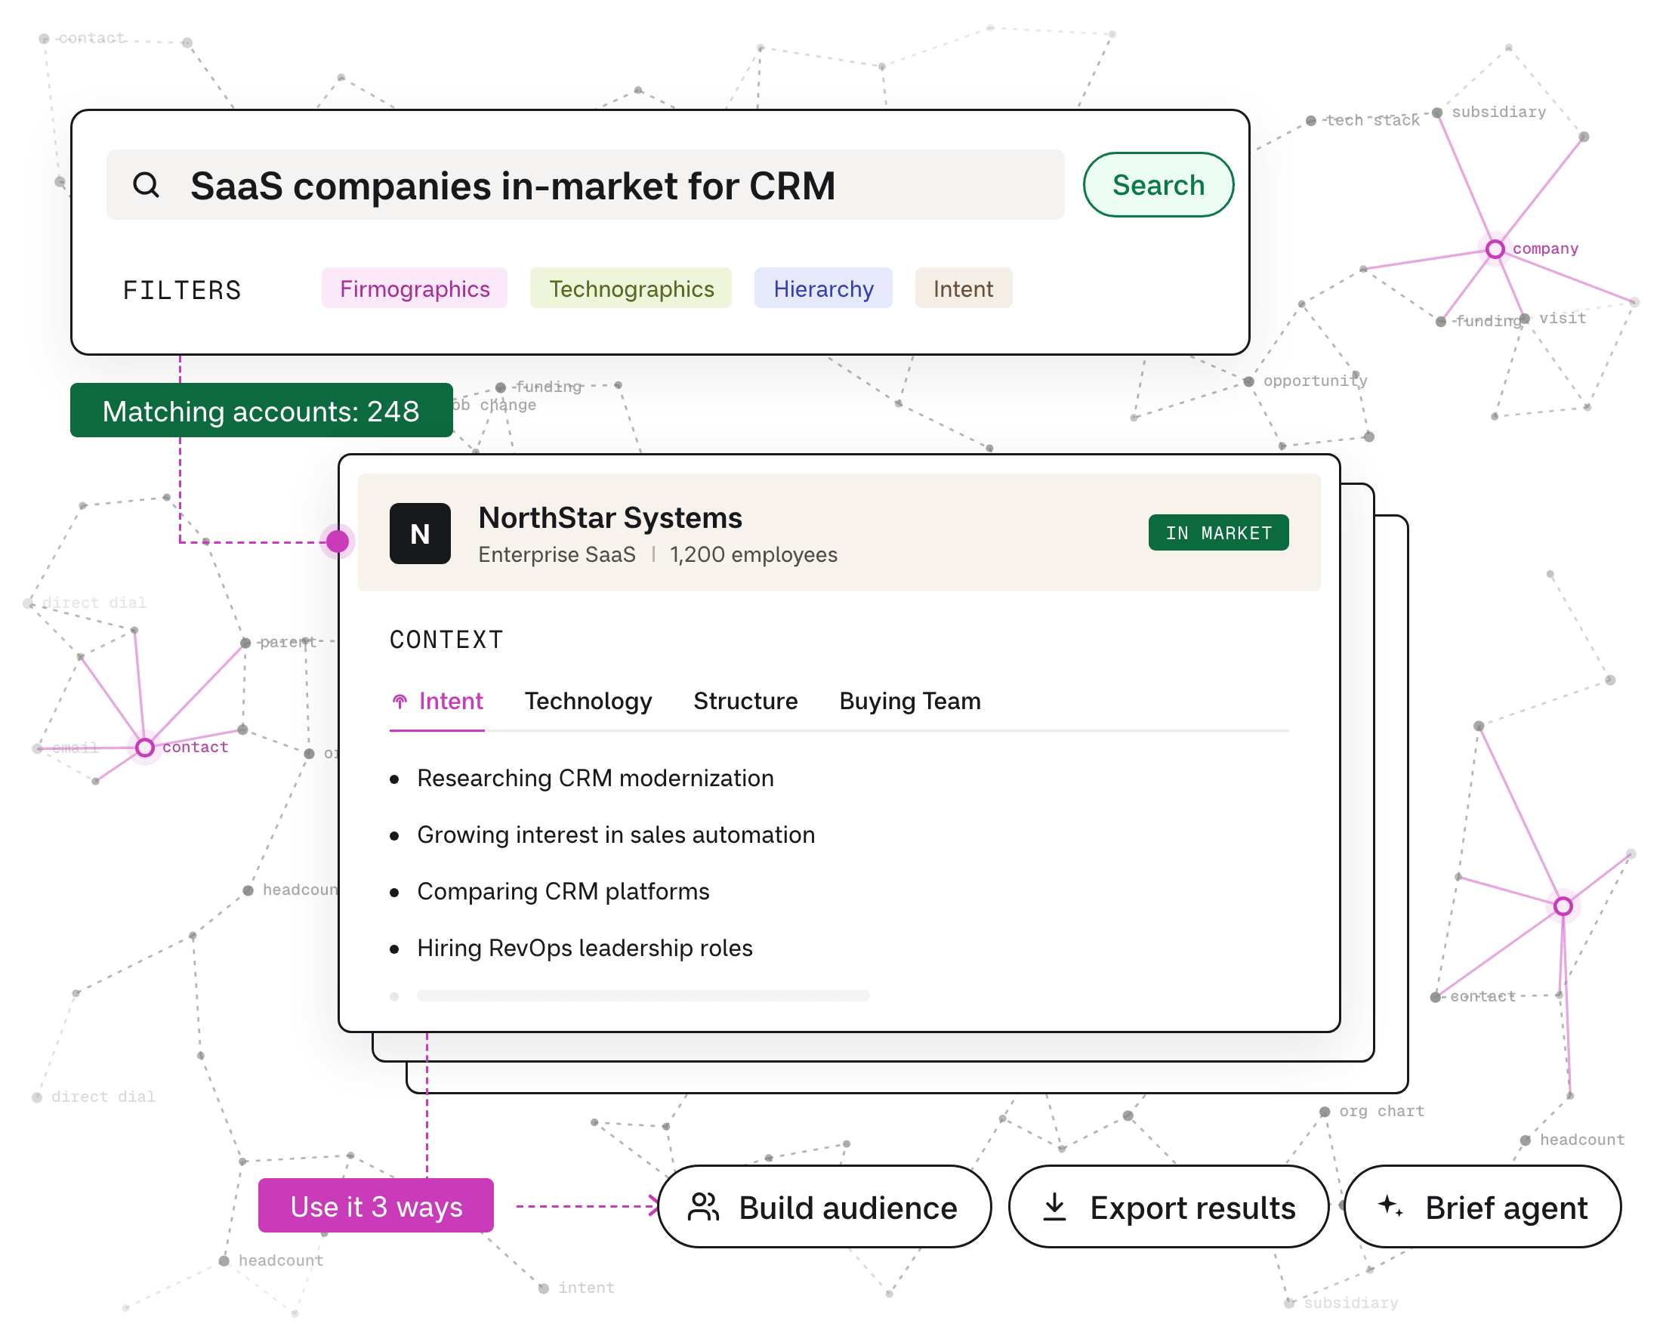The image size is (1663, 1339).
Task: Click the IN MARKET badge
Action: (1219, 533)
